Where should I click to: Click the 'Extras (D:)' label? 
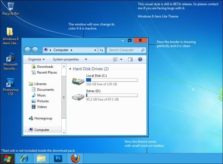pos(93,91)
